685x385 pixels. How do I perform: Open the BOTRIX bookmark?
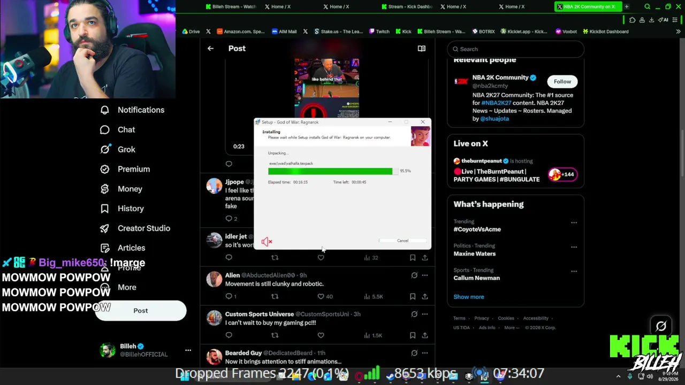(483, 32)
